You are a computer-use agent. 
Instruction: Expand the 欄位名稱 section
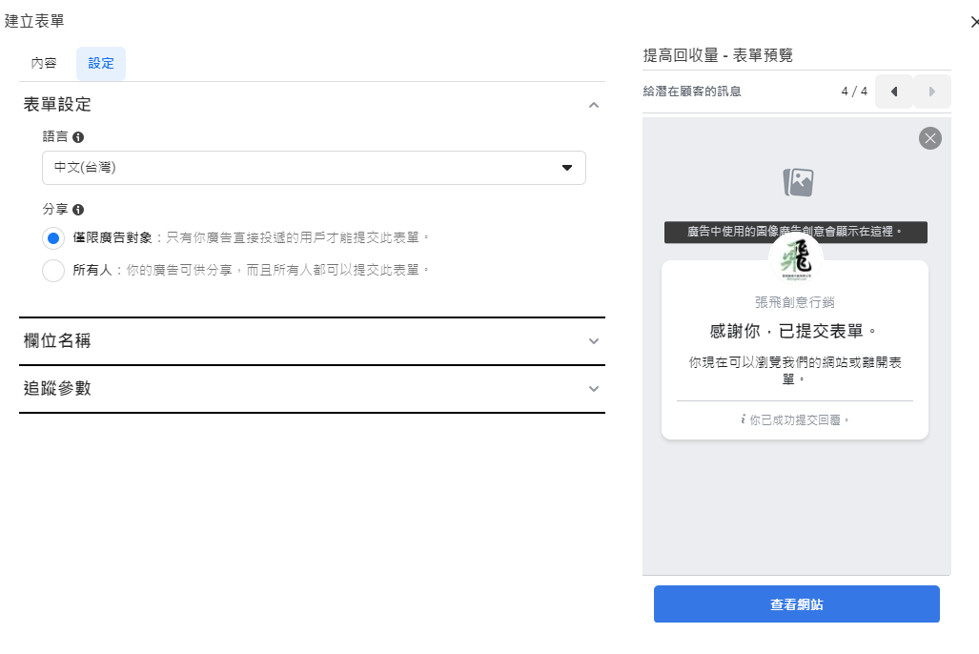312,341
